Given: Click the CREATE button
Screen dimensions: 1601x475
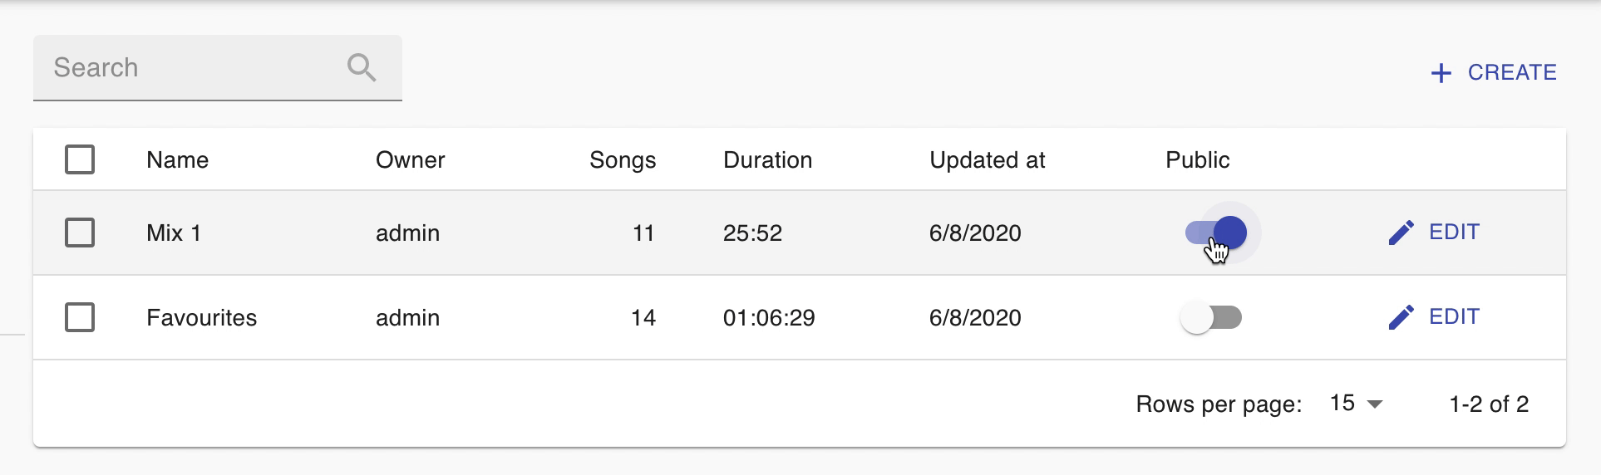Looking at the screenshot, I should 1494,73.
